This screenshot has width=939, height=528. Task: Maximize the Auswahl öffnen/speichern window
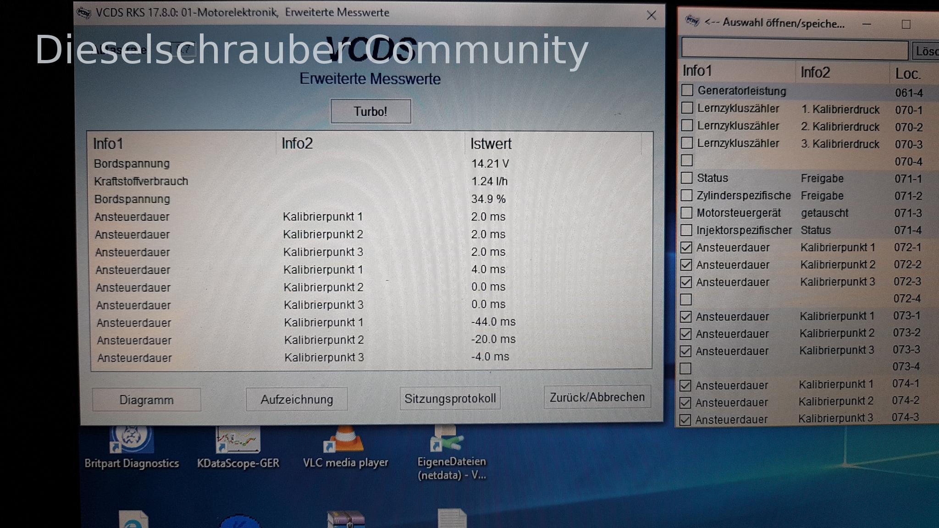pyautogui.click(x=906, y=24)
